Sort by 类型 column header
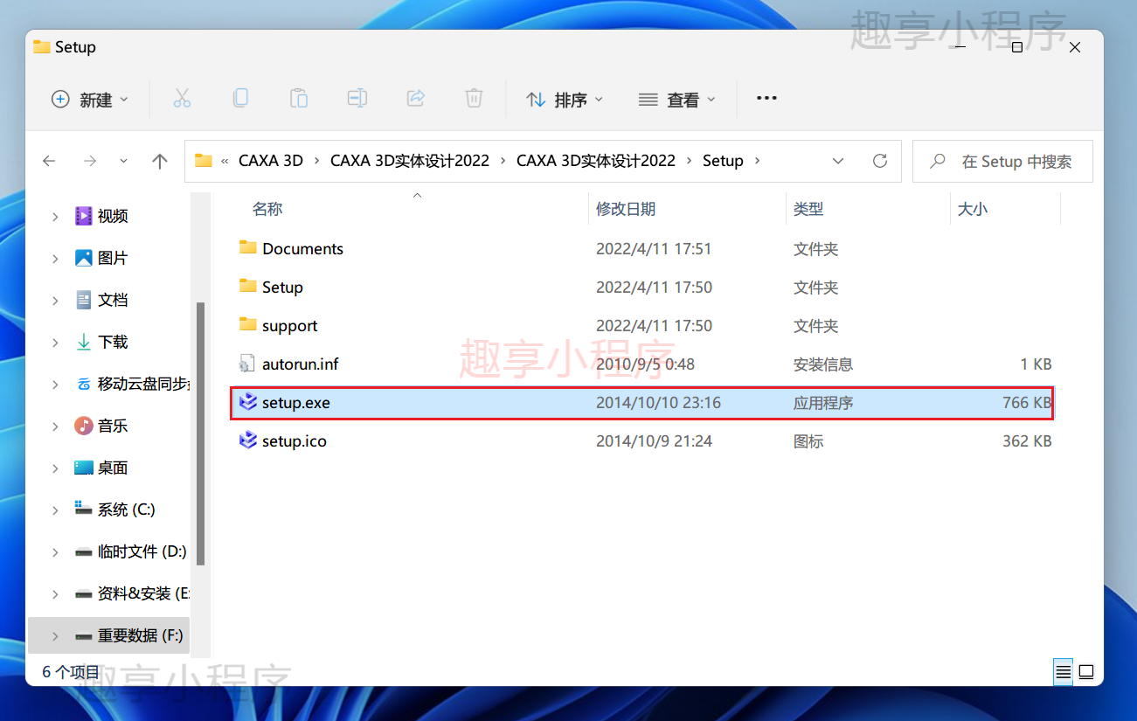This screenshot has width=1137, height=721. pyautogui.click(x=808, y=209)
